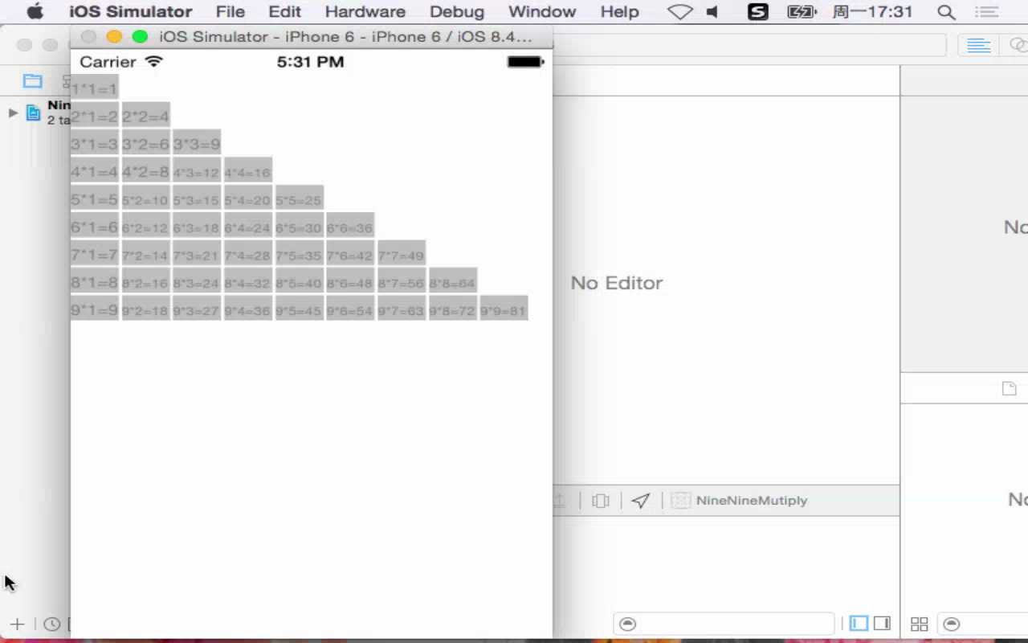Viewport: 1028px width, 643px height.
Task: Open the Apple menu
Action: [x=35, y=11]
